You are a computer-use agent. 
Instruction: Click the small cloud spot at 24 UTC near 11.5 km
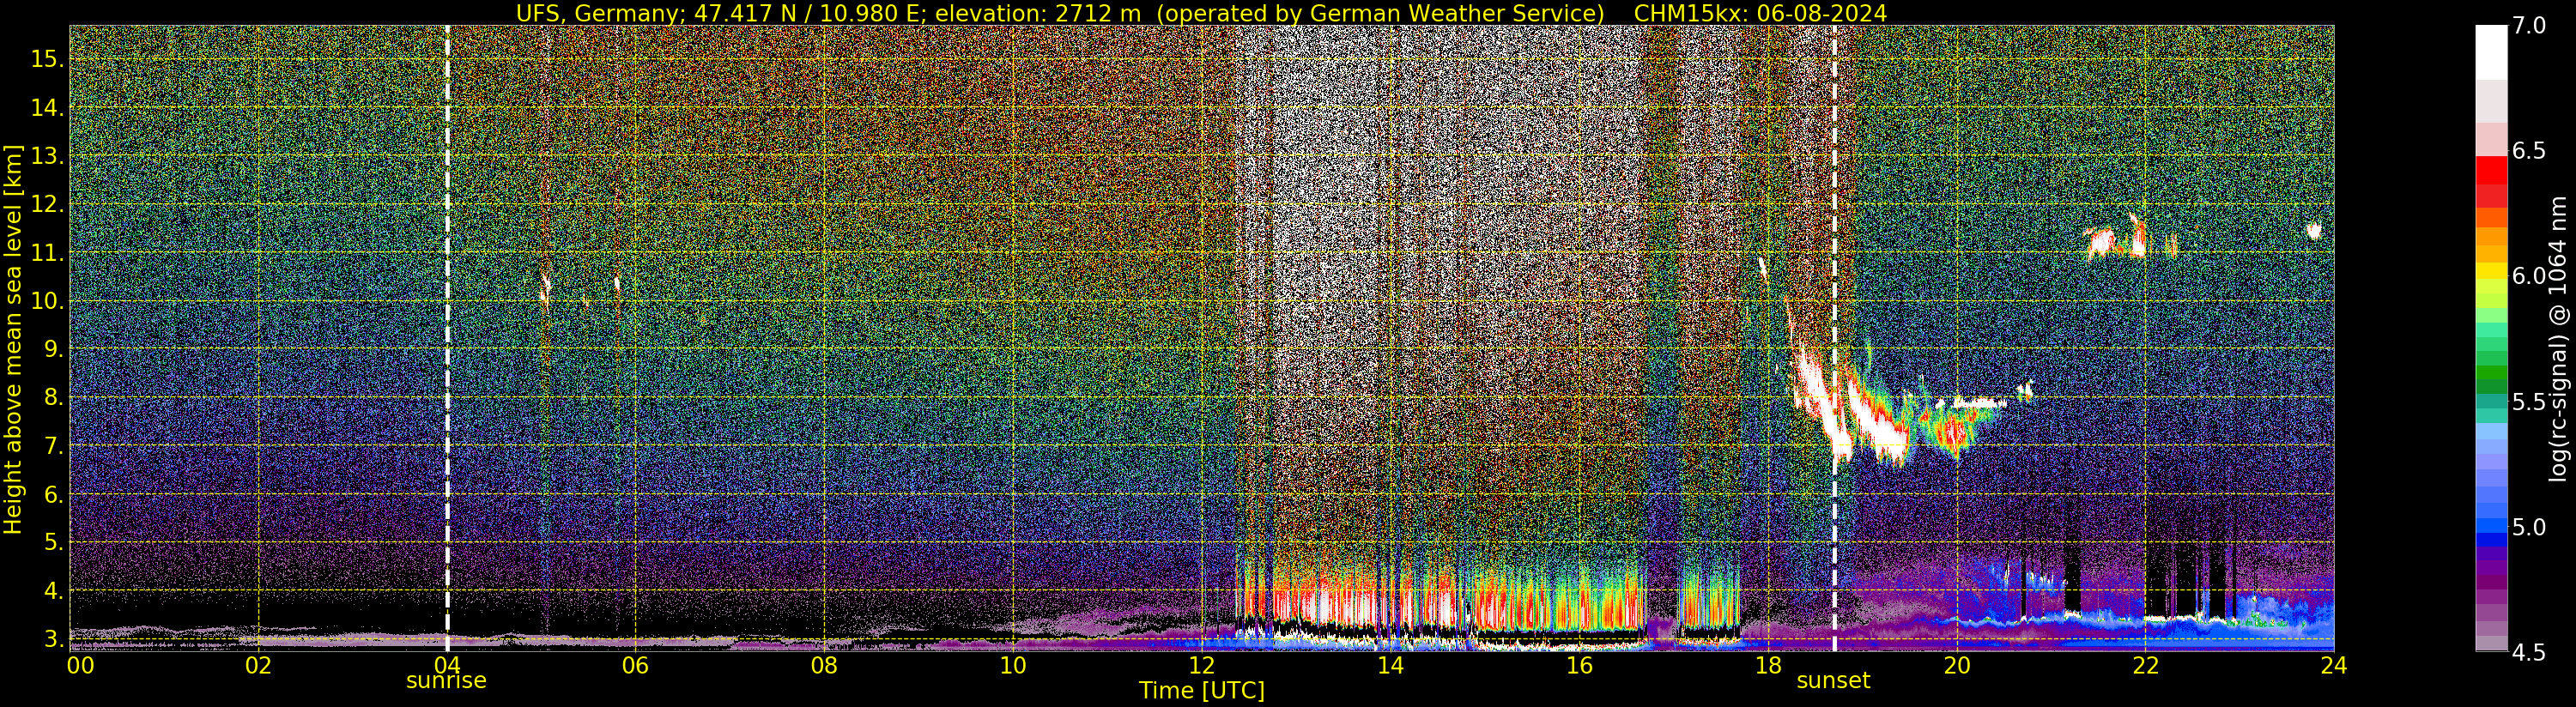pyautogui.click(x=2313, y=231)
